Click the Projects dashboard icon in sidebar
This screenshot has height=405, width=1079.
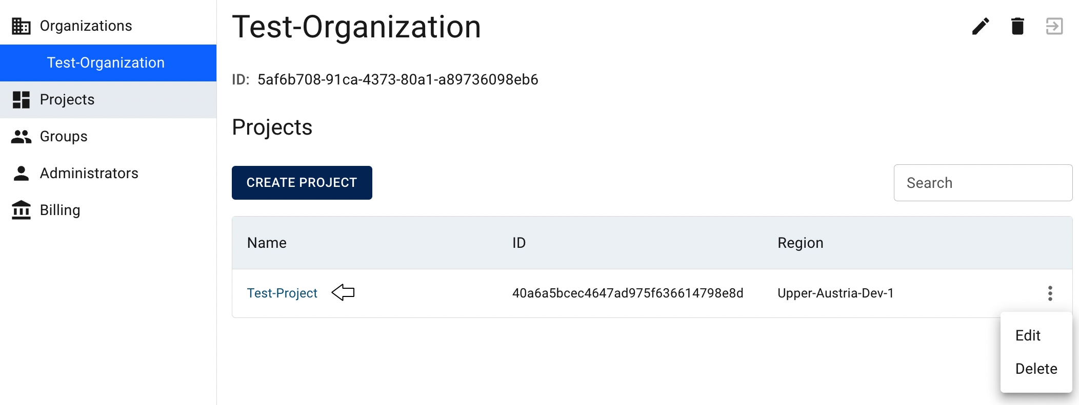pyautogui.click(x=21, y=100)
